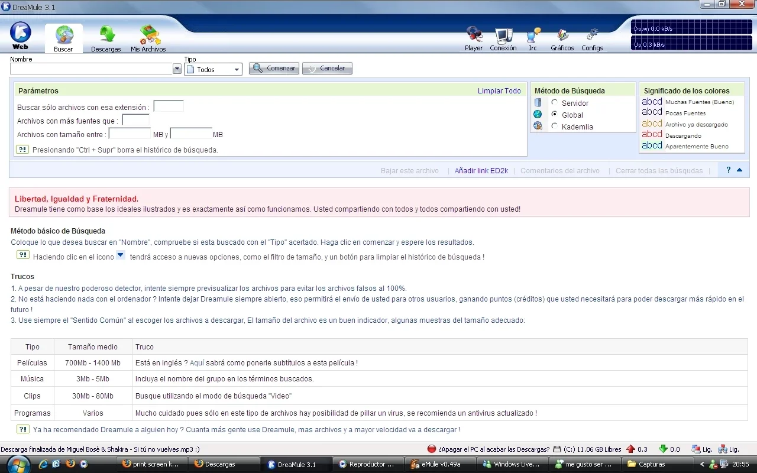Click the first Lig. connection icon
The width and height of the screenshot is (757, 473).
[x=697, y=449]
